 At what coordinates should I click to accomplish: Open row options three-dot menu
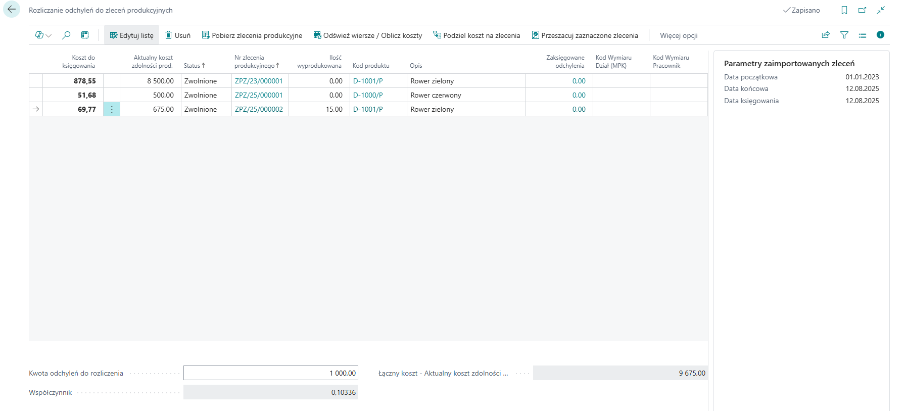coord(112,109)
